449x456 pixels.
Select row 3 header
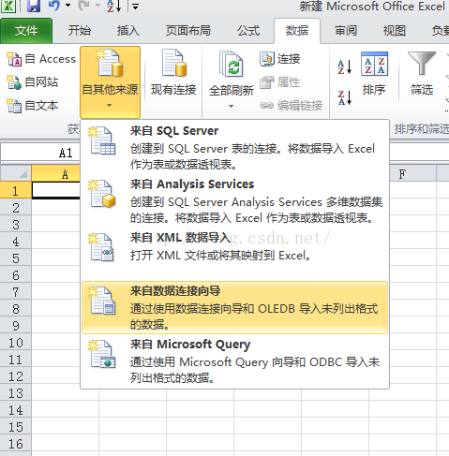click(x=16, y=225)
